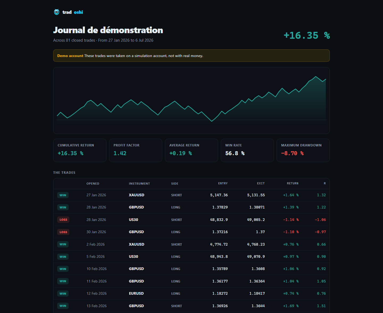Click the 'THE TRADES' section heading
This screenshot has height=313, width=383.
pos(64,173)
